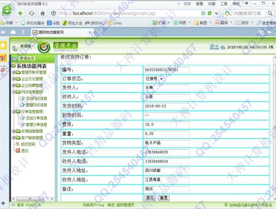Open 管理网点信息 in the tree
The image size is (276, 209).
coord(36,105)
